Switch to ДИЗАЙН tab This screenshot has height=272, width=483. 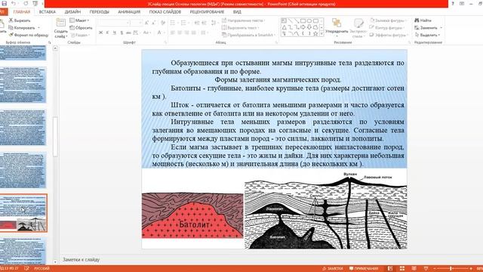tap(72, 12)
